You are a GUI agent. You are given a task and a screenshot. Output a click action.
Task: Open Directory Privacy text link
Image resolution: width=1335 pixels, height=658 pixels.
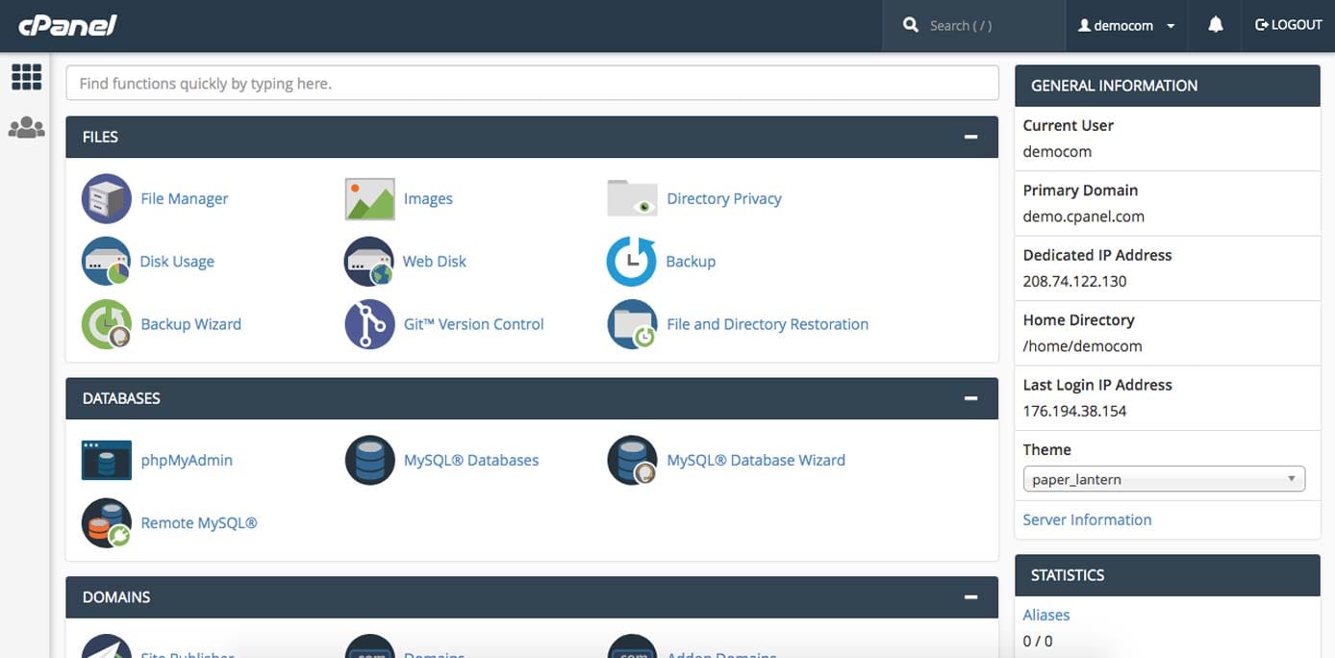724,198
